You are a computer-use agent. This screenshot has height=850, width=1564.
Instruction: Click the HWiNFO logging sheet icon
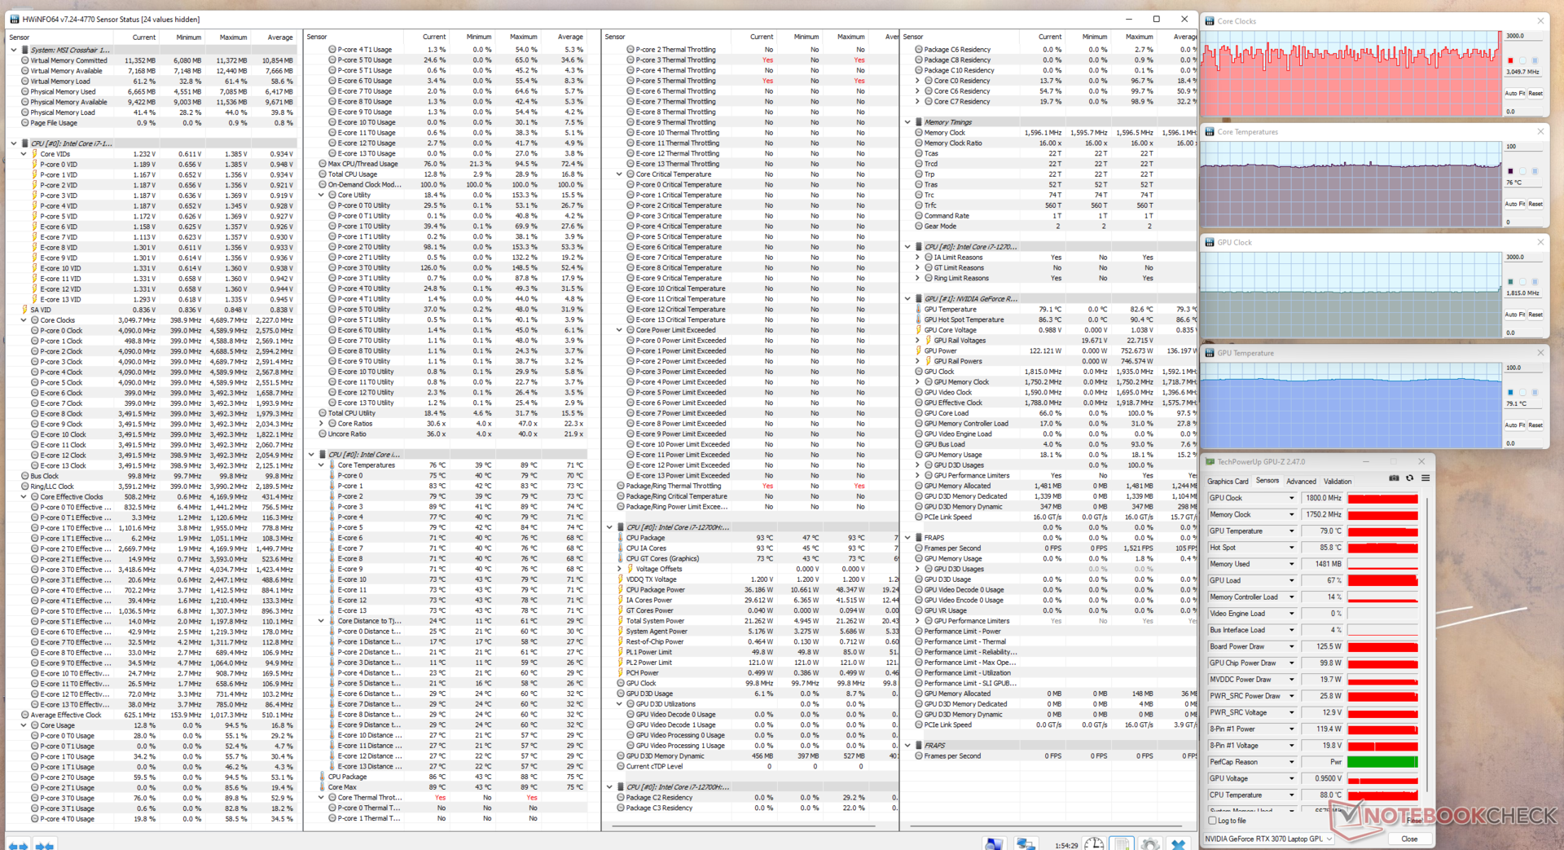pos(1122,843)
